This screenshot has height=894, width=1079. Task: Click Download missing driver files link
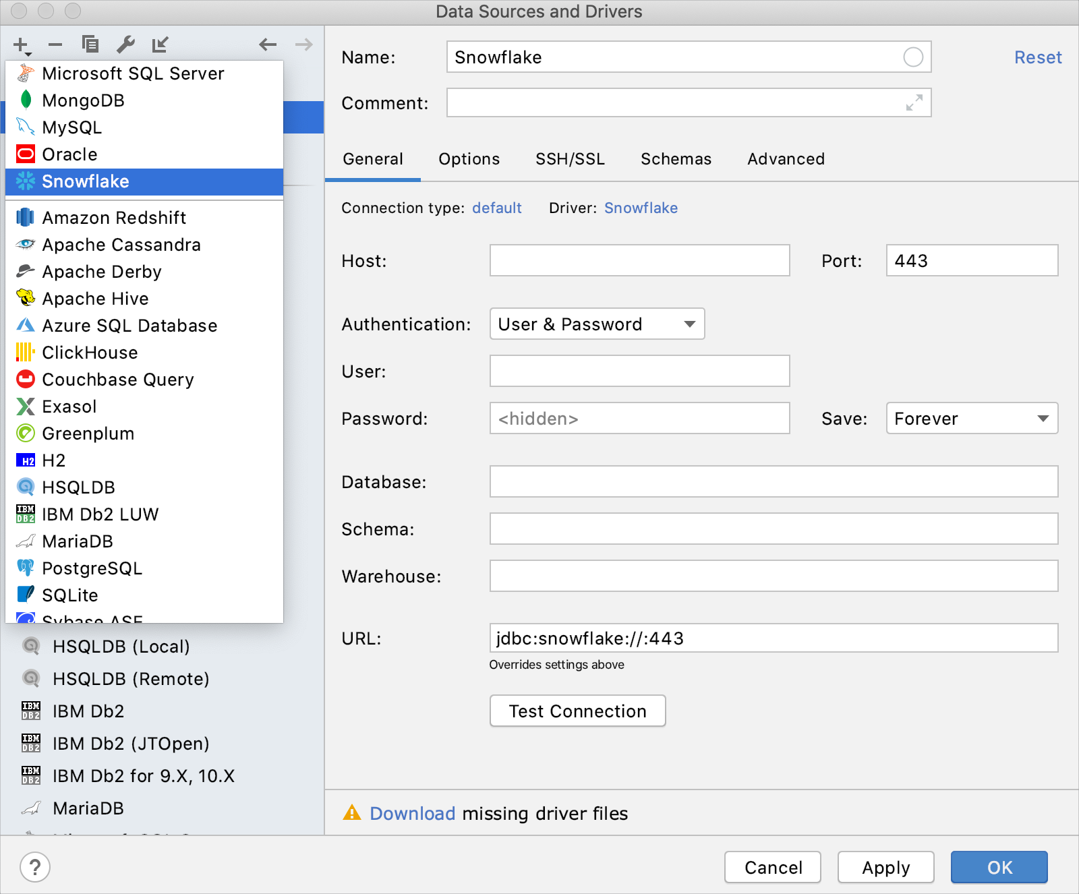[x=412, y=814]
